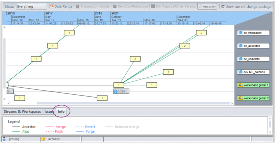
Task: Open the Show Everything dropdown
Action: pos(31,6)
